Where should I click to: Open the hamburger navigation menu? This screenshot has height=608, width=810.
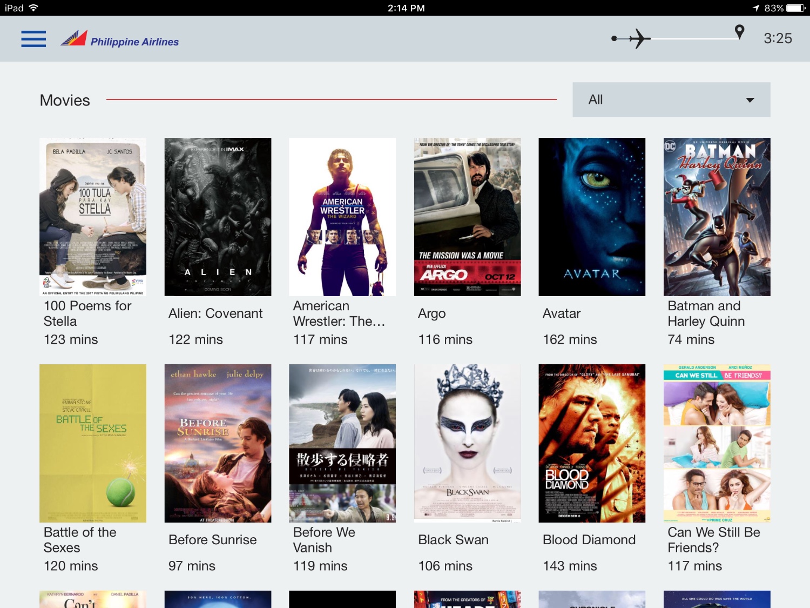coord(33,39)
